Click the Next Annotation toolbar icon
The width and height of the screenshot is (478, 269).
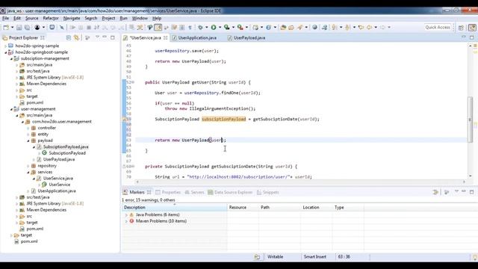pyautogui.click(x=335, y=28)
